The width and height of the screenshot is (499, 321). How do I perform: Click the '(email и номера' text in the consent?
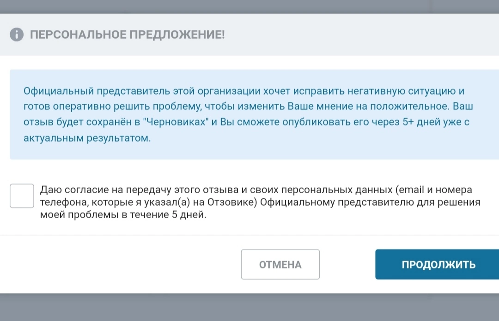click(434, 190)
